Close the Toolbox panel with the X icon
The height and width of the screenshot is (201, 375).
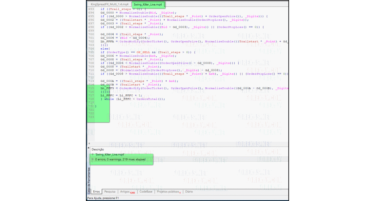point(88,148)
